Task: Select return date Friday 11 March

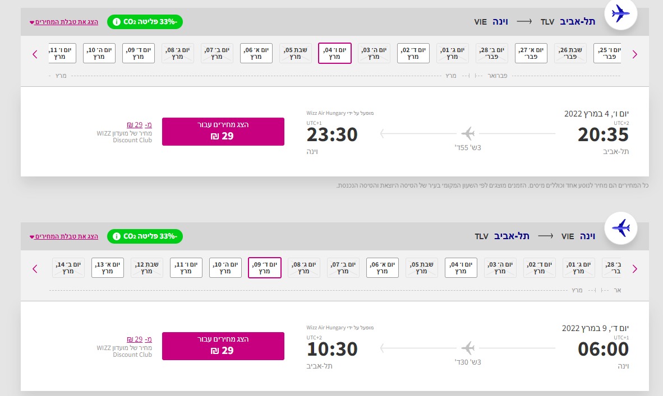Action: tap(186, 268)
